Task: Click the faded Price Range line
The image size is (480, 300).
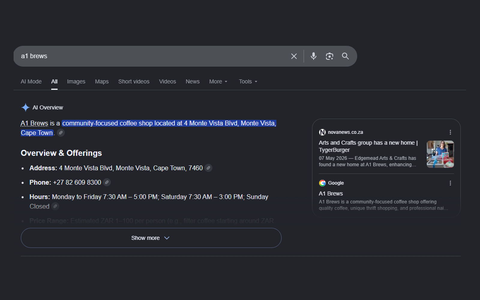Action: (x=151, y=221)
